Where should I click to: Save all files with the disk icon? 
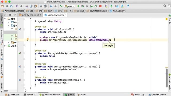click(x=7, y=6)
